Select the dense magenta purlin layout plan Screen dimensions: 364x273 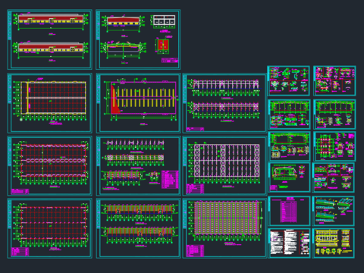click(224, 228)
